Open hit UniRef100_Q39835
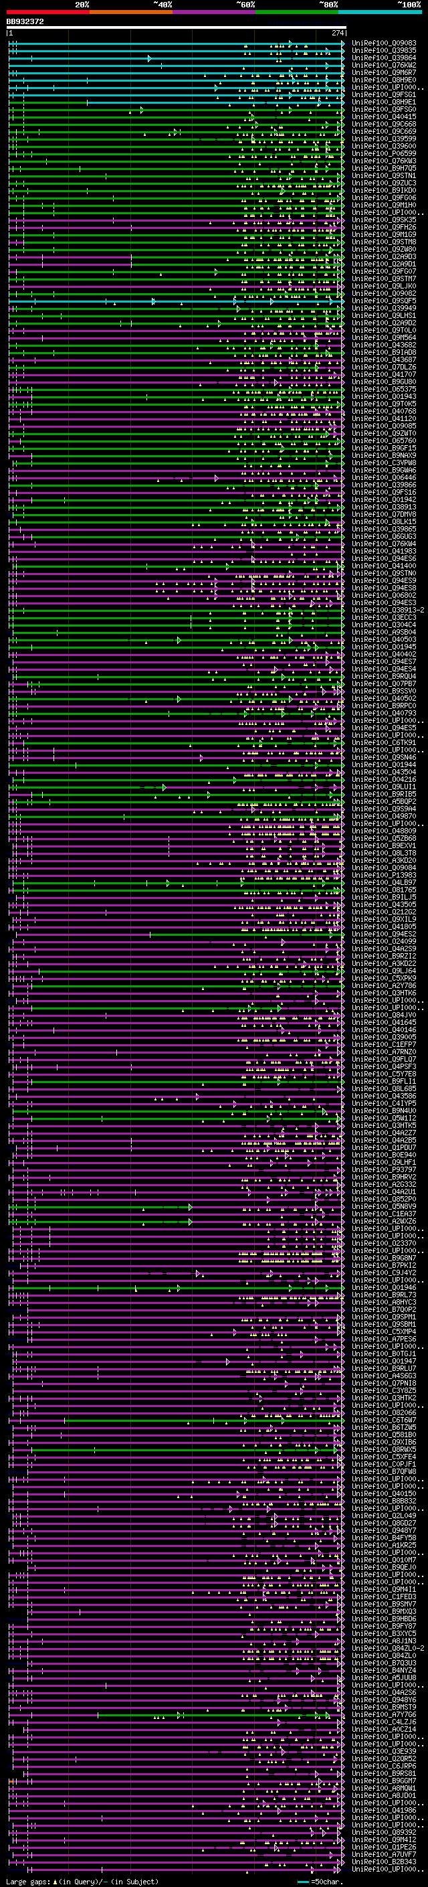This screenshot has width=428, height=1887. point(384,51)
